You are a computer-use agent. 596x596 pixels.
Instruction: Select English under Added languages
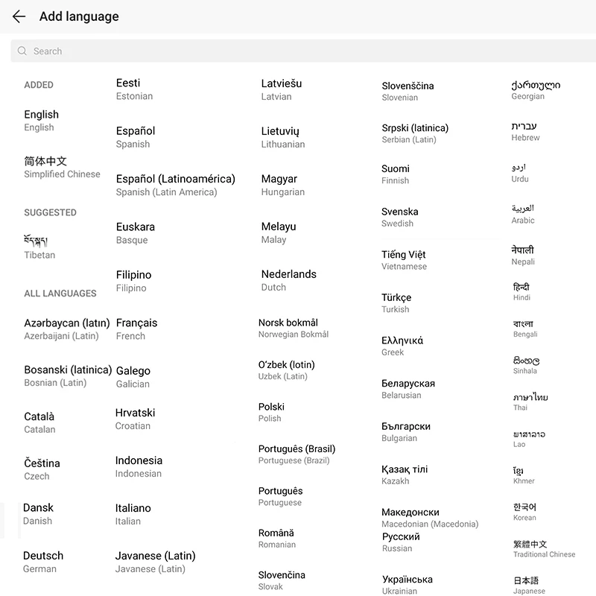[x=41, y=119]
